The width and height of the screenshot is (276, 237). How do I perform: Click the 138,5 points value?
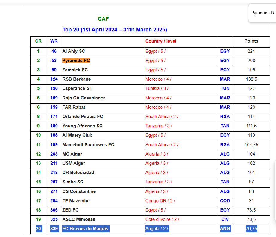pyautogui.click(x=251, y=79)
